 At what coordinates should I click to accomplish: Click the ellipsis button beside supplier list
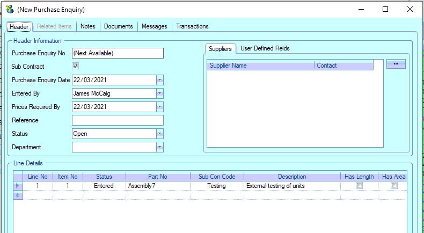(x=396, y=64)
